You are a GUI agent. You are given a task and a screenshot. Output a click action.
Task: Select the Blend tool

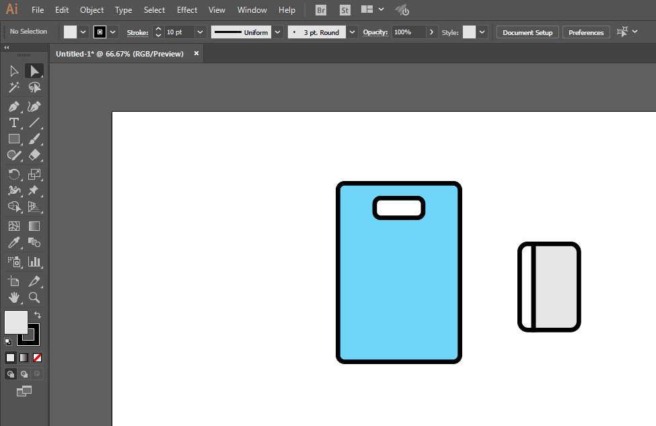coord(34,243)
